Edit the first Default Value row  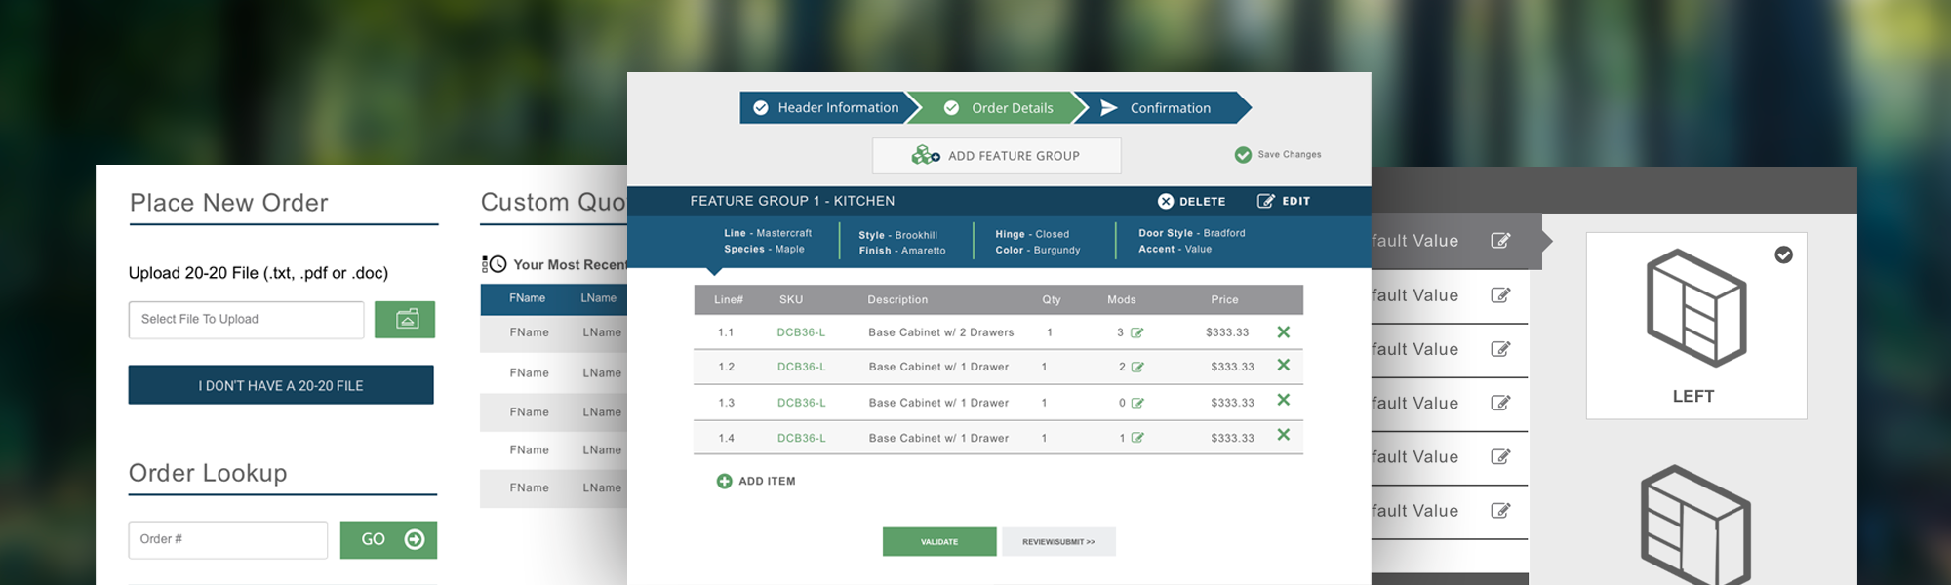point(1500,241)
